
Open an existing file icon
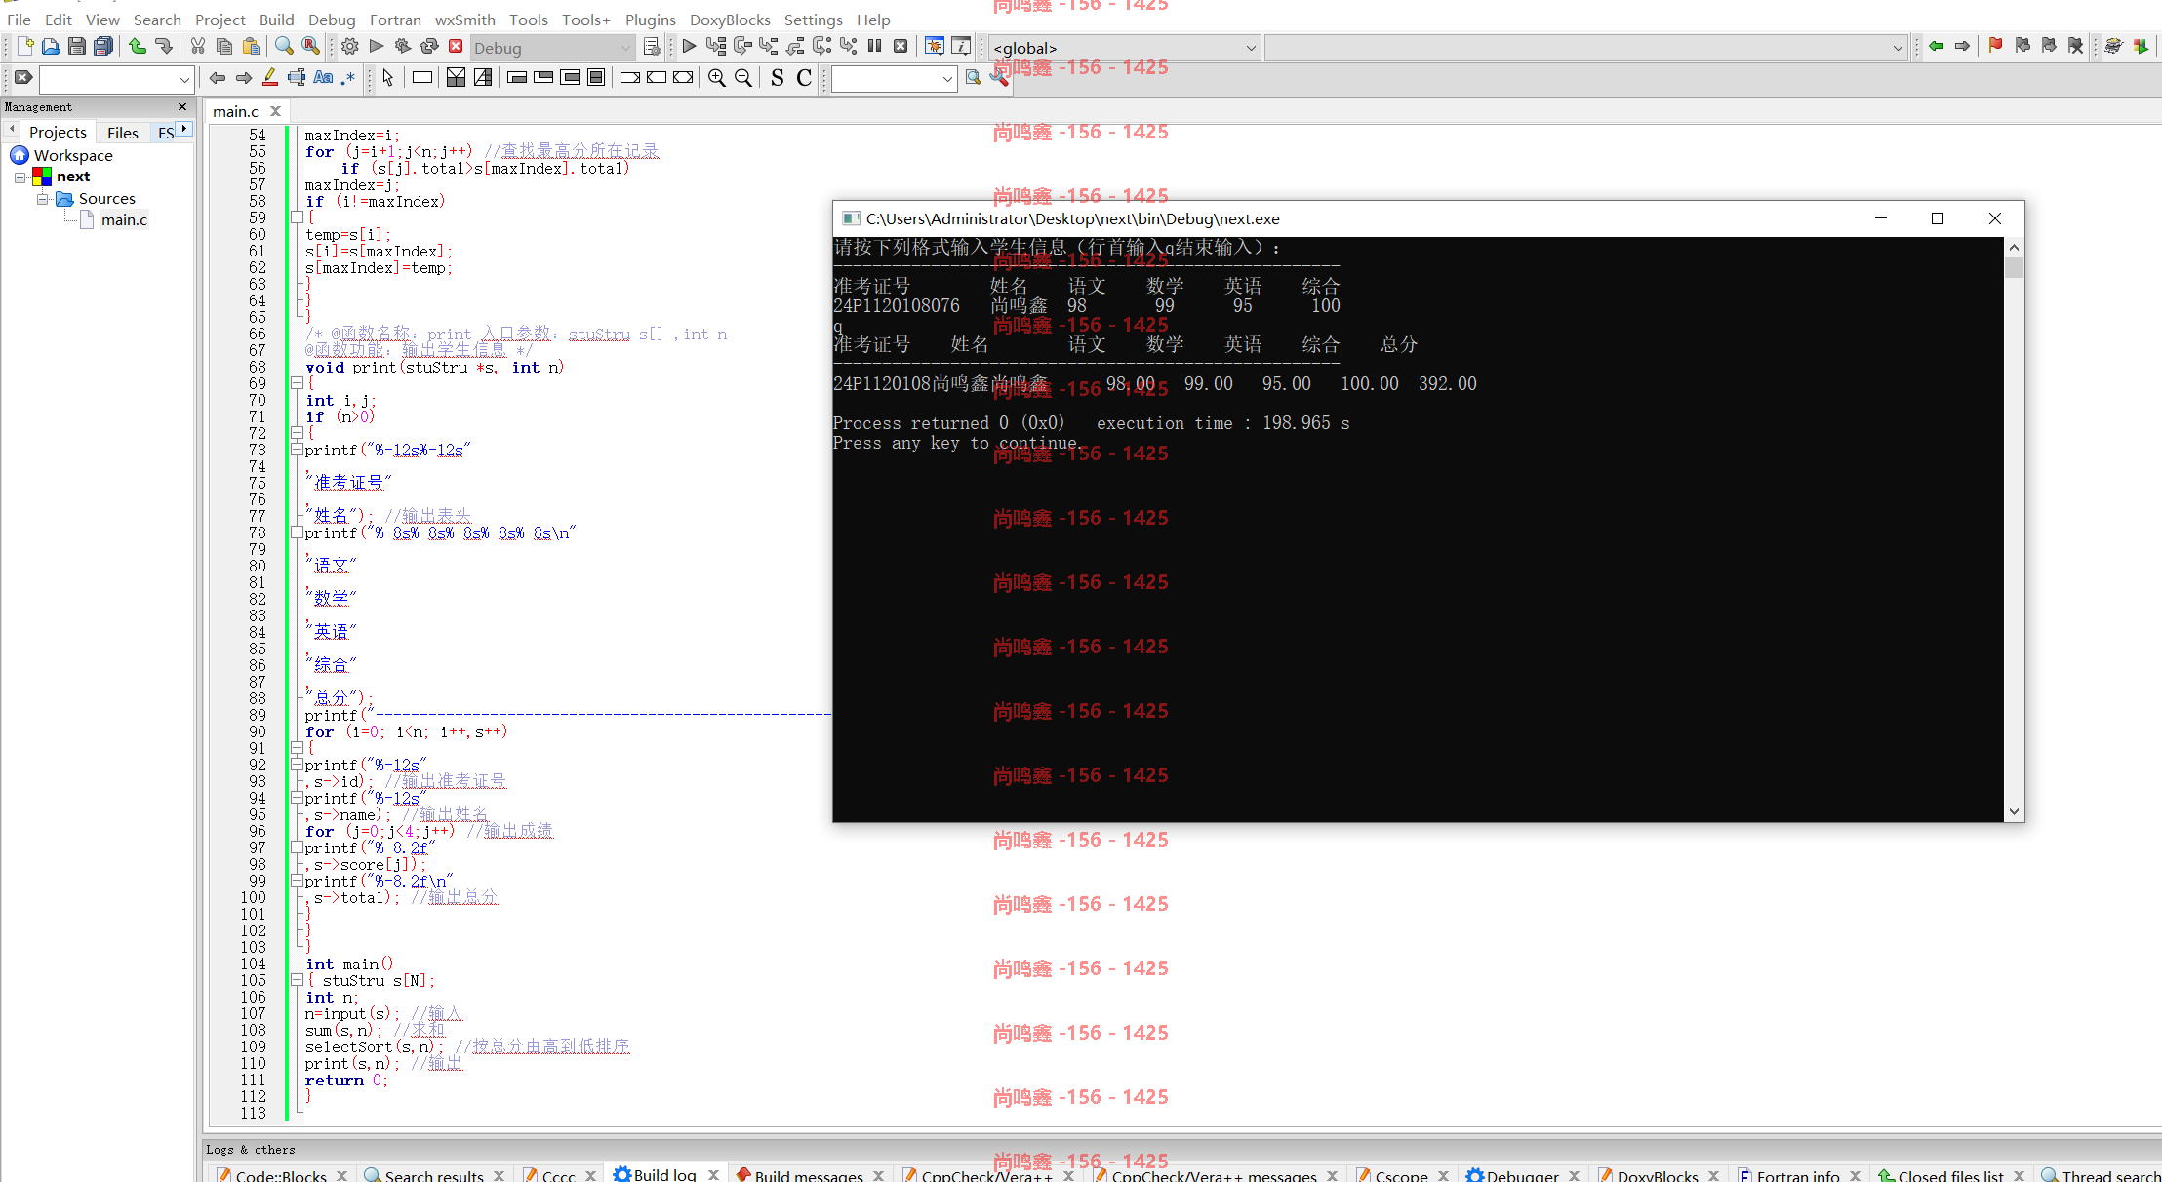click(51, 46)
